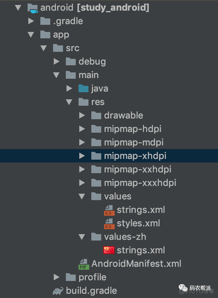Click the drawable folder icon
The image size is (218, 298).
pyautogui.click(x=96, y=115)
